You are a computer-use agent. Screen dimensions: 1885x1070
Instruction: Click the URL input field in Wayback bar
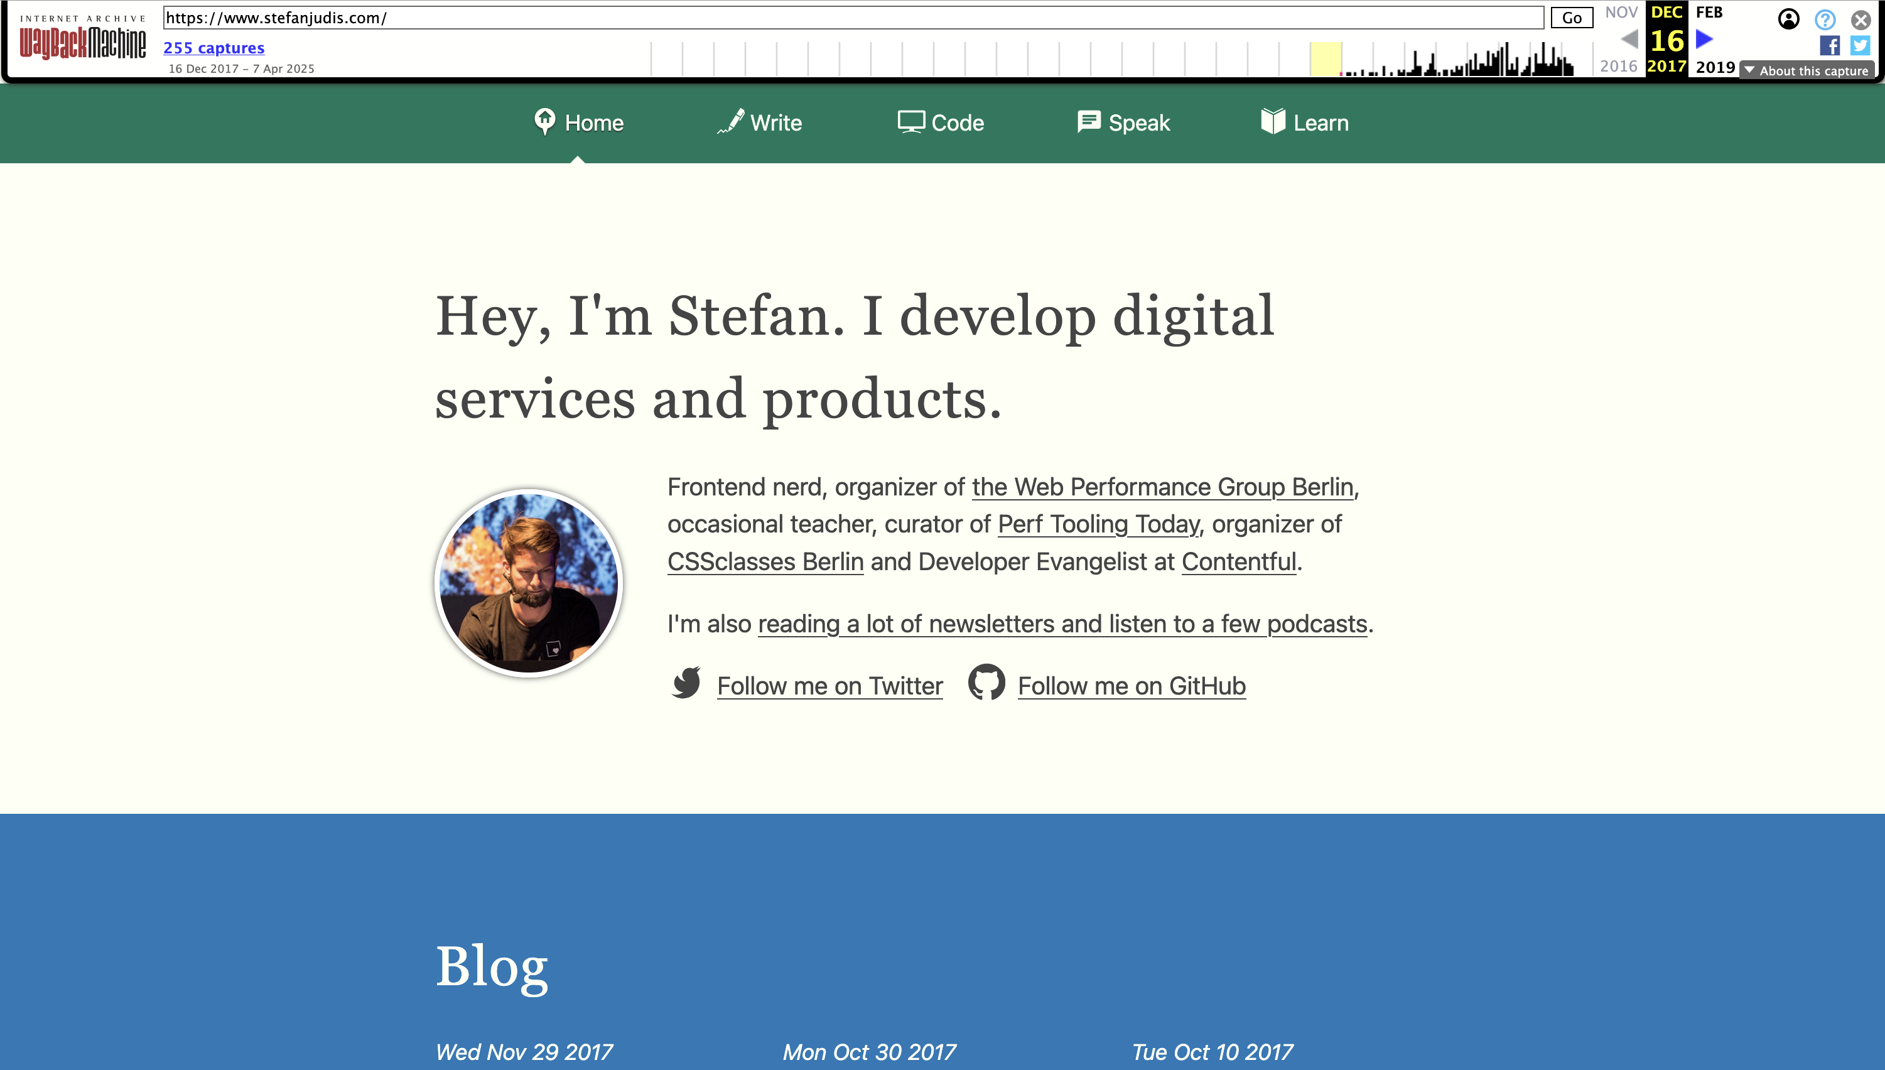[853, 18]
